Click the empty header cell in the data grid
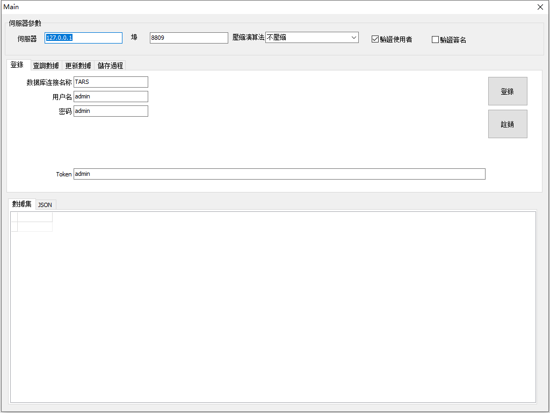 pyautogui.click(x=35, y=217)
